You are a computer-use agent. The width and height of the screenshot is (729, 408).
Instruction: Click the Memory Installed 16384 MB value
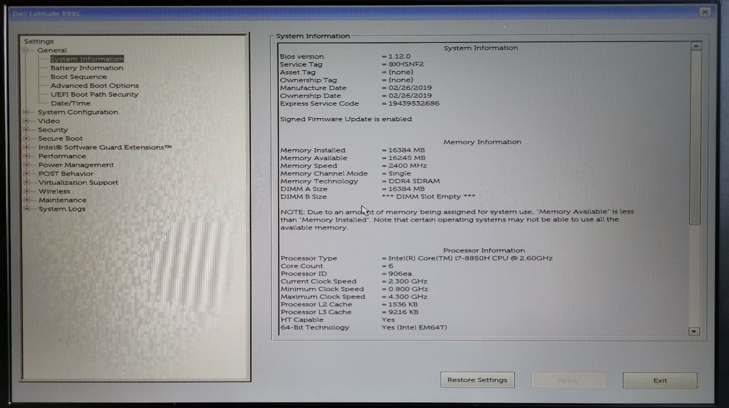pyautogui.click(x=406, y=150)
